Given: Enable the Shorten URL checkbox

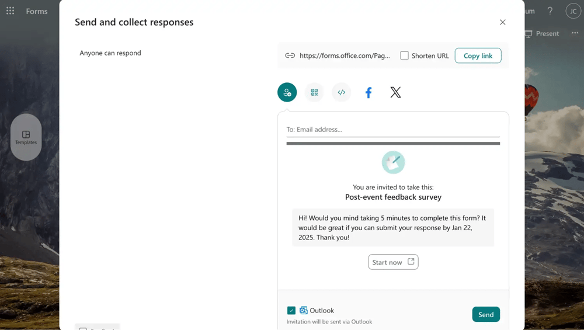Looking at the screenshot, I should coord(404,55).
